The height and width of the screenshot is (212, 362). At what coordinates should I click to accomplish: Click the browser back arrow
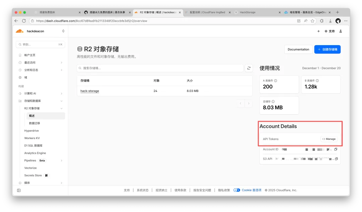click(x=16, y=21)
